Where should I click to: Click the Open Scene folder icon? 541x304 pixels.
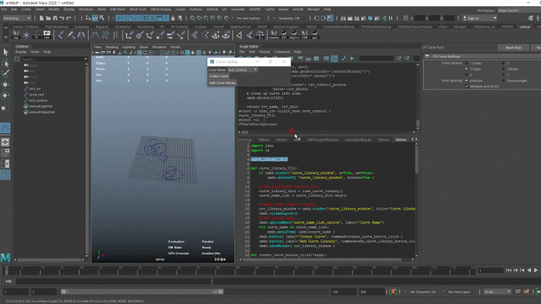pos(48,18)
